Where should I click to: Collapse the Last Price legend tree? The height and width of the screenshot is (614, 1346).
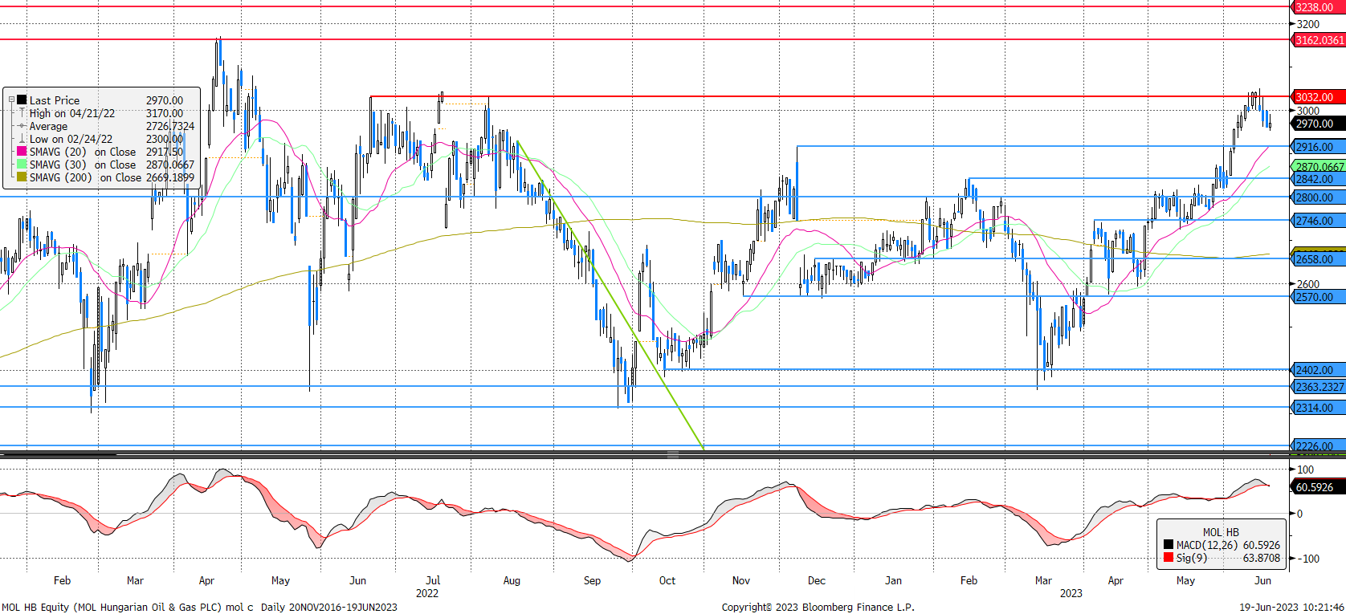[x=11, y=100]
